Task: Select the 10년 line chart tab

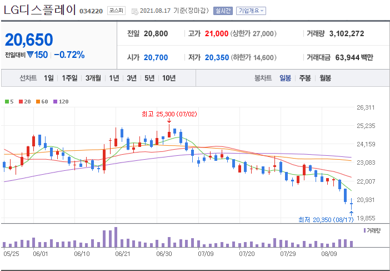Action: [x=169, y=78]
